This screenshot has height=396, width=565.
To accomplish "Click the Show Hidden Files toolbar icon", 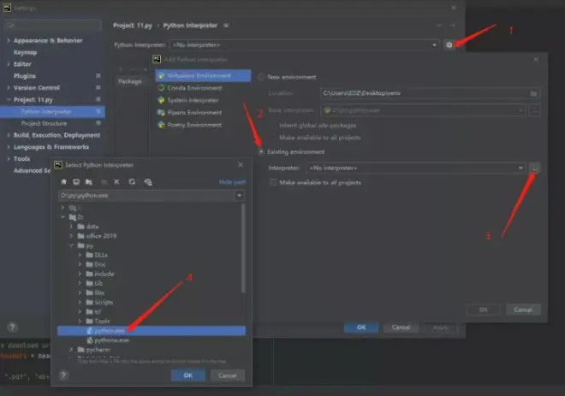I will tap(148, 182).
